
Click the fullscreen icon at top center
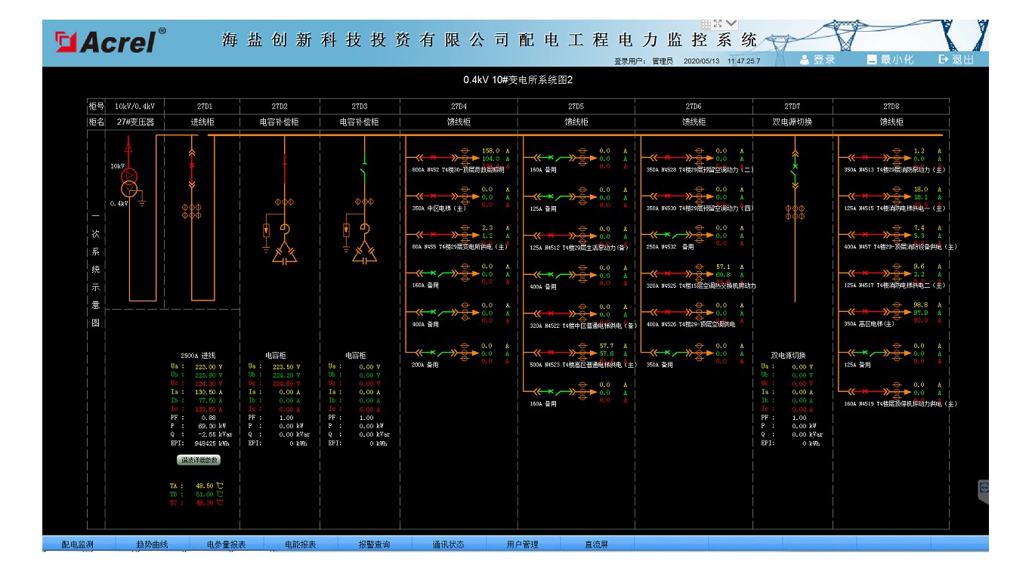[718, 24]
